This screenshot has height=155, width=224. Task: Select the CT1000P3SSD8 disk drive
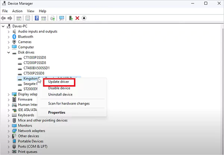[35, 58]
